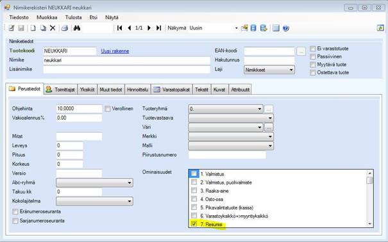Open the Näytä menu
Image resolution: width=388 pixels, height=242 pixels.
[112, 17]
